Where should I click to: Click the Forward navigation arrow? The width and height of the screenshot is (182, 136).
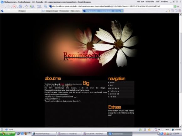tap(8, 6)
